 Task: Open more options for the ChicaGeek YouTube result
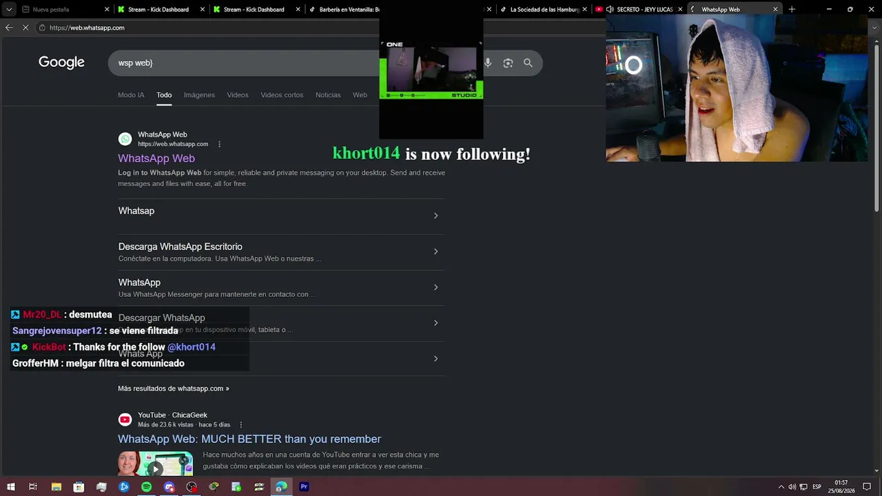tap(240, 424)
